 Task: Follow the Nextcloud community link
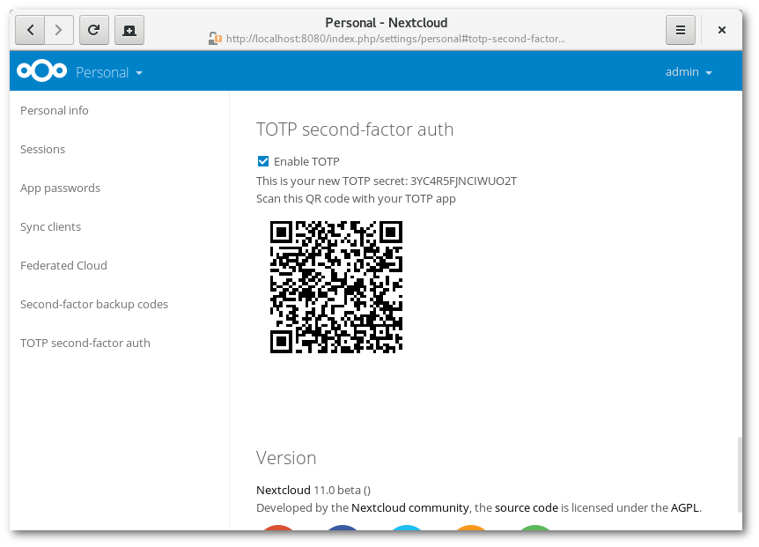[409, 507]
